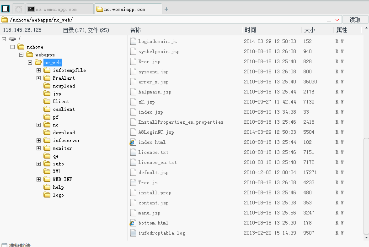Click the Tree.js file icon
369x247 pixels.
[133, 182]
